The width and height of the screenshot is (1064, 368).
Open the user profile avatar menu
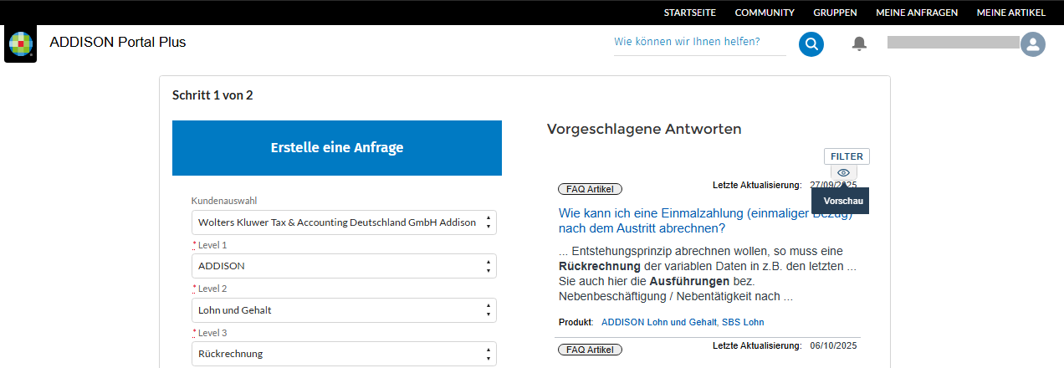(x=1034, y=44)
